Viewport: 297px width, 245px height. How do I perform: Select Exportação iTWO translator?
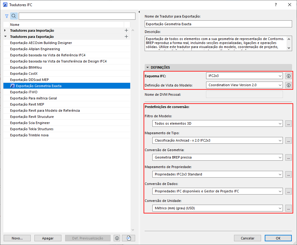67,92
